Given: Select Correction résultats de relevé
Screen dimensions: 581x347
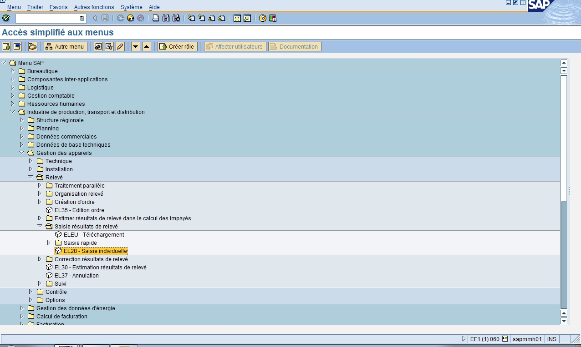Looking at the screenshot, I should point(91,259).
